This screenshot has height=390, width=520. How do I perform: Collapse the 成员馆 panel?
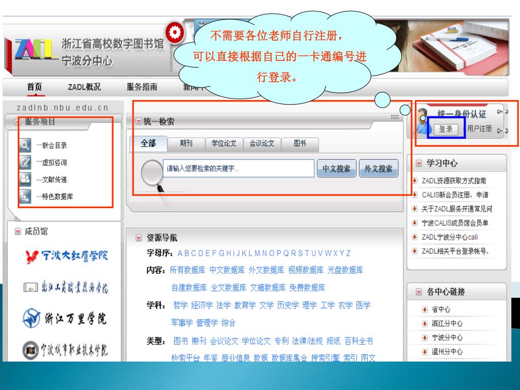point(18,232)
